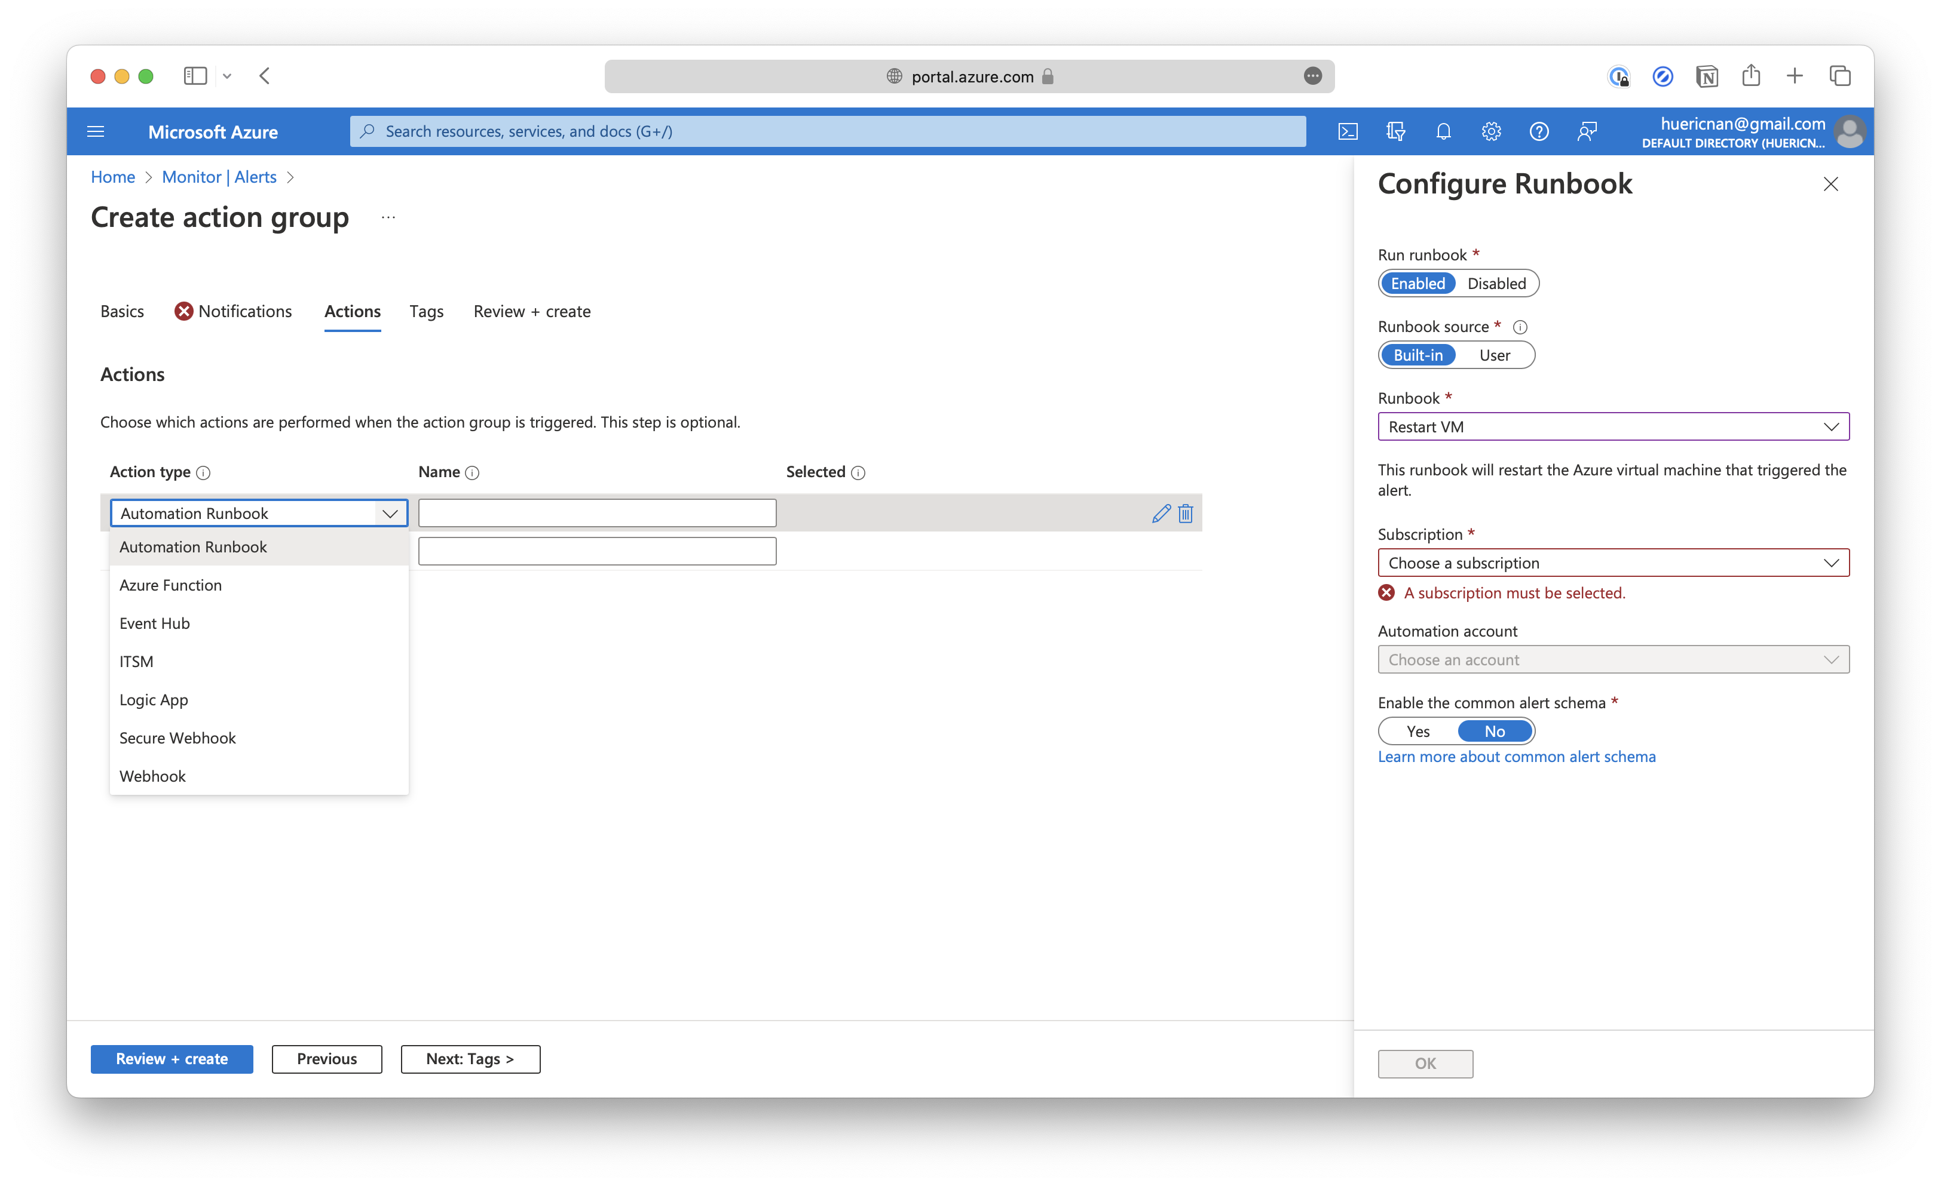
Task: Collapse the Action type Automation Runbook combo box
Action: pyautogui.click(x=258, y=513)
